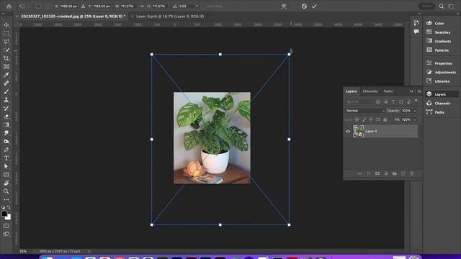Select the Rectangular Marquee tool
The height and width of the screenshot is (259, 461).
(x=6, y=34)
